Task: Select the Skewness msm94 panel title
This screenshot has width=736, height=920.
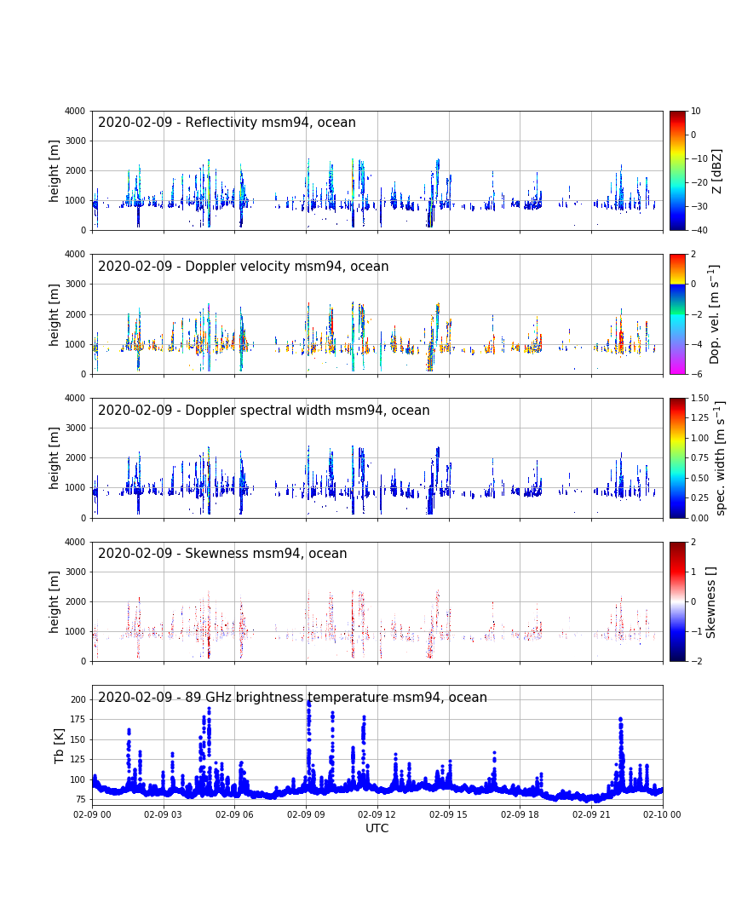Action: (x=222, y=554)
